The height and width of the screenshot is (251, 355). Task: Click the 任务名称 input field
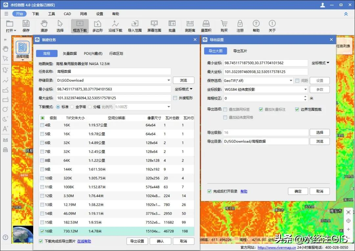pos(113,71)
